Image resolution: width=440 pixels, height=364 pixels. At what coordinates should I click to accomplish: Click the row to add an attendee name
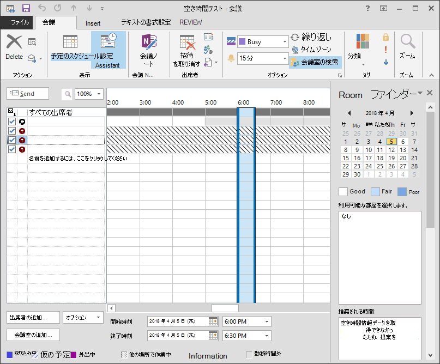point(78,159)
